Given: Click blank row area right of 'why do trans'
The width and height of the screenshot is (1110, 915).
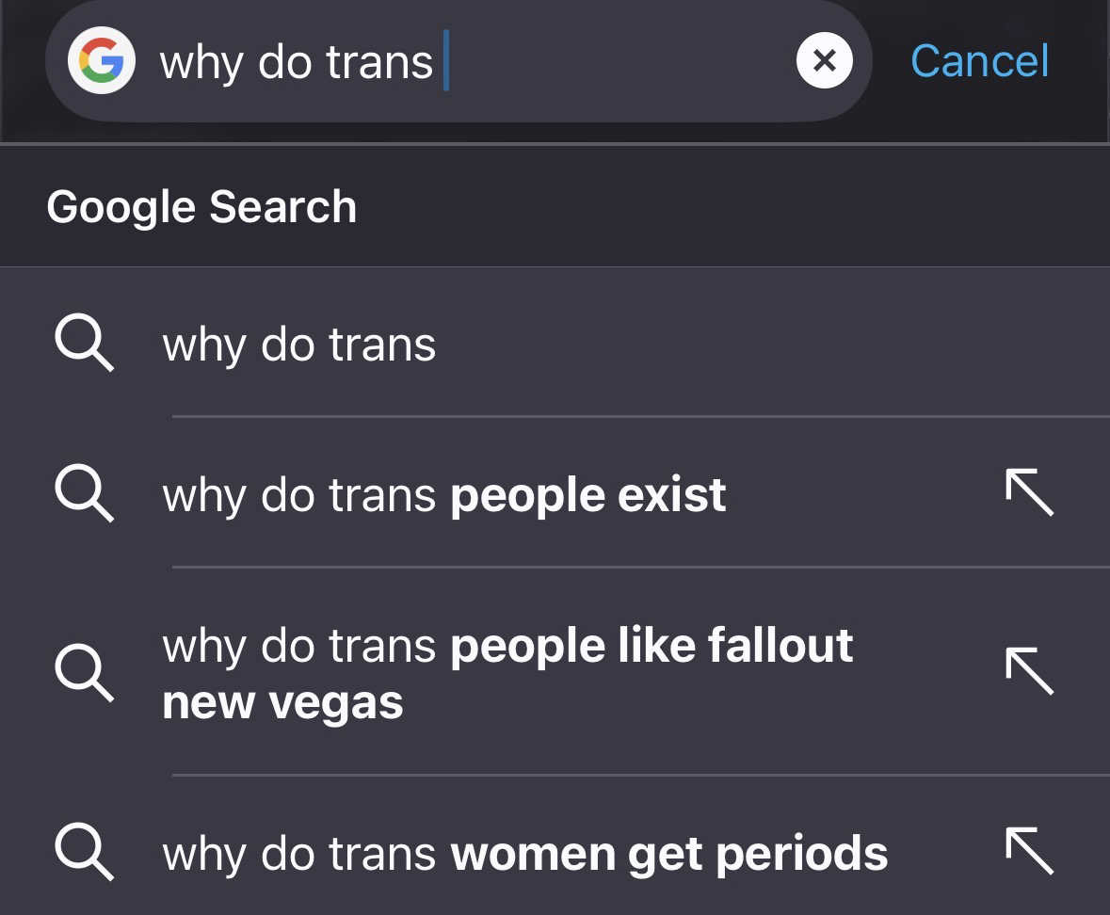Looking at the screenshot, I should coord(753,345).
